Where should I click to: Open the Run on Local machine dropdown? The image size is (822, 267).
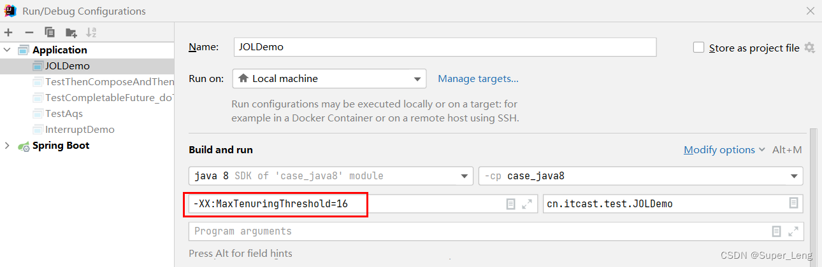coord(329,79)
